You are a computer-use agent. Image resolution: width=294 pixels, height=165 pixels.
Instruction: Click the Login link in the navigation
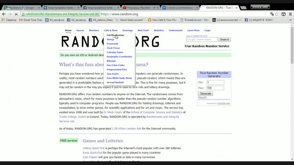(207, 30)
